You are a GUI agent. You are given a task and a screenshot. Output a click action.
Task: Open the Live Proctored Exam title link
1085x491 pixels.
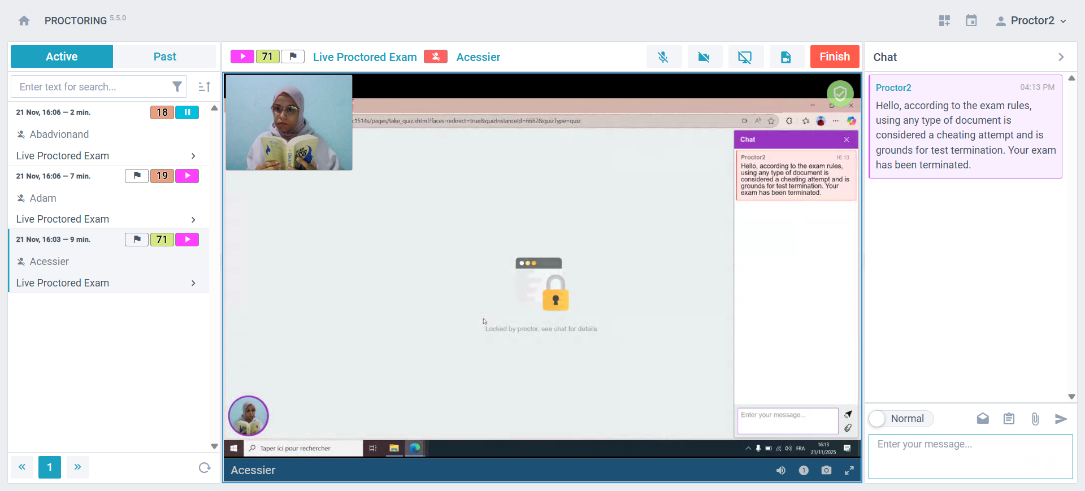click(365, 57)
